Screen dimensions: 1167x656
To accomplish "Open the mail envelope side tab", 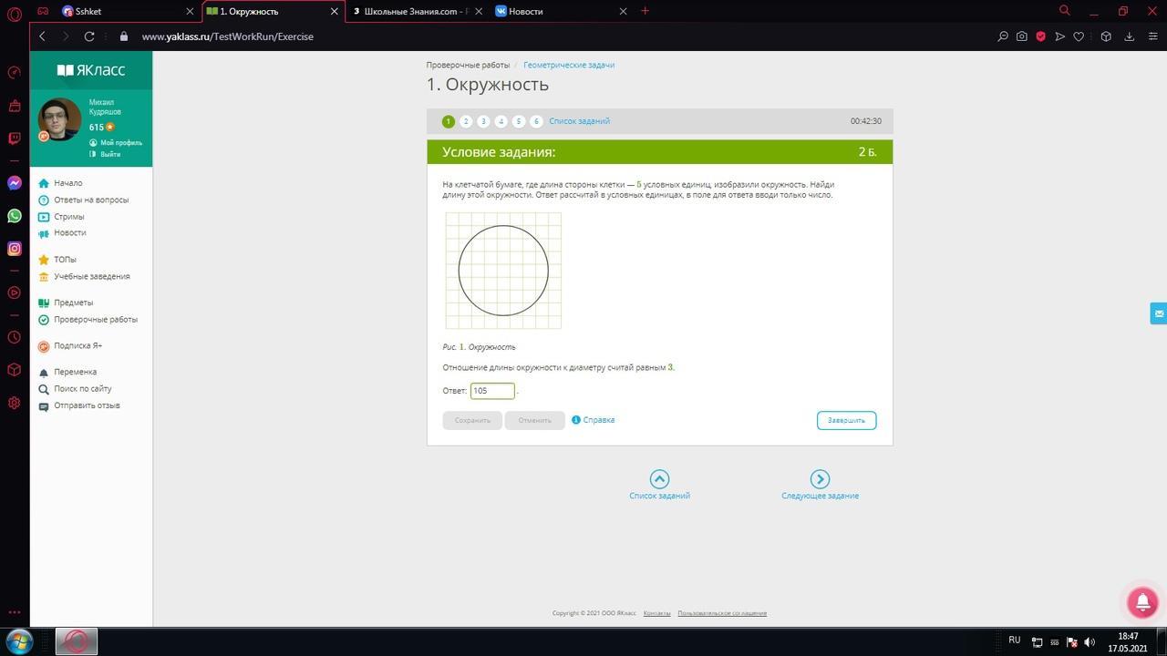I will 1159,313.
